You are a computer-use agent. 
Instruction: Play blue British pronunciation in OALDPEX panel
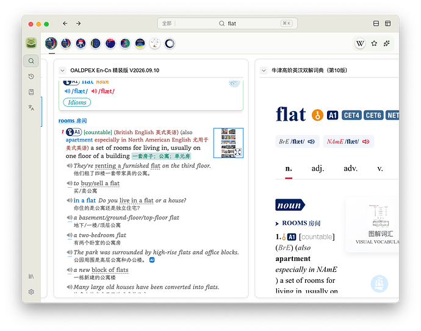[67, 91]
